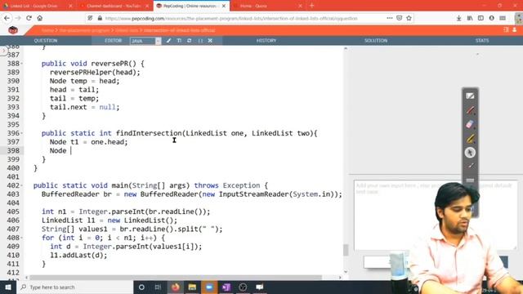The height and width of the screenshot is (294, 523).
Task: Click the browser address bar URL
Action: 230,18
